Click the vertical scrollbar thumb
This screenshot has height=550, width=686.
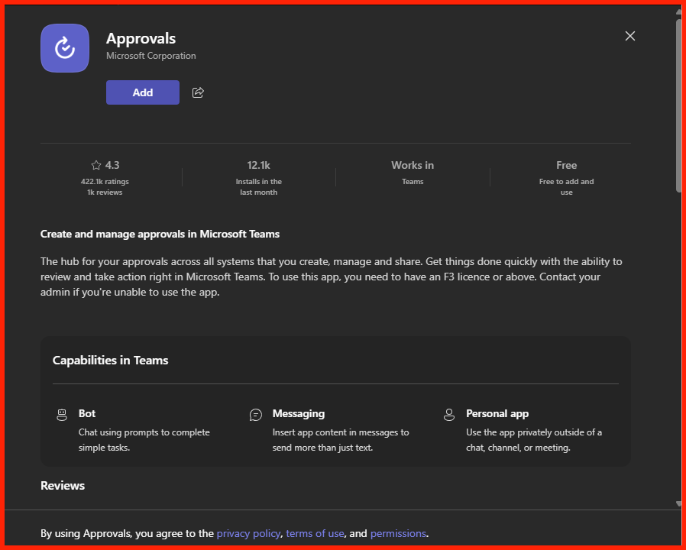(678, 105)
